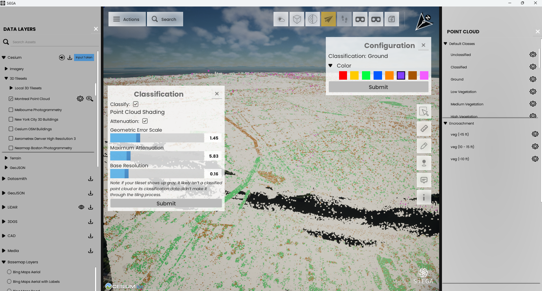Click the paper plane fly mode icon
The image size is (542, 291).
(x=328, y=19)
